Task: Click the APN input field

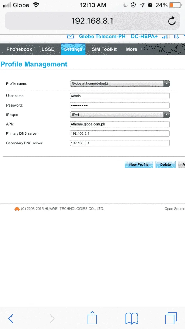Action: [120, 124]
